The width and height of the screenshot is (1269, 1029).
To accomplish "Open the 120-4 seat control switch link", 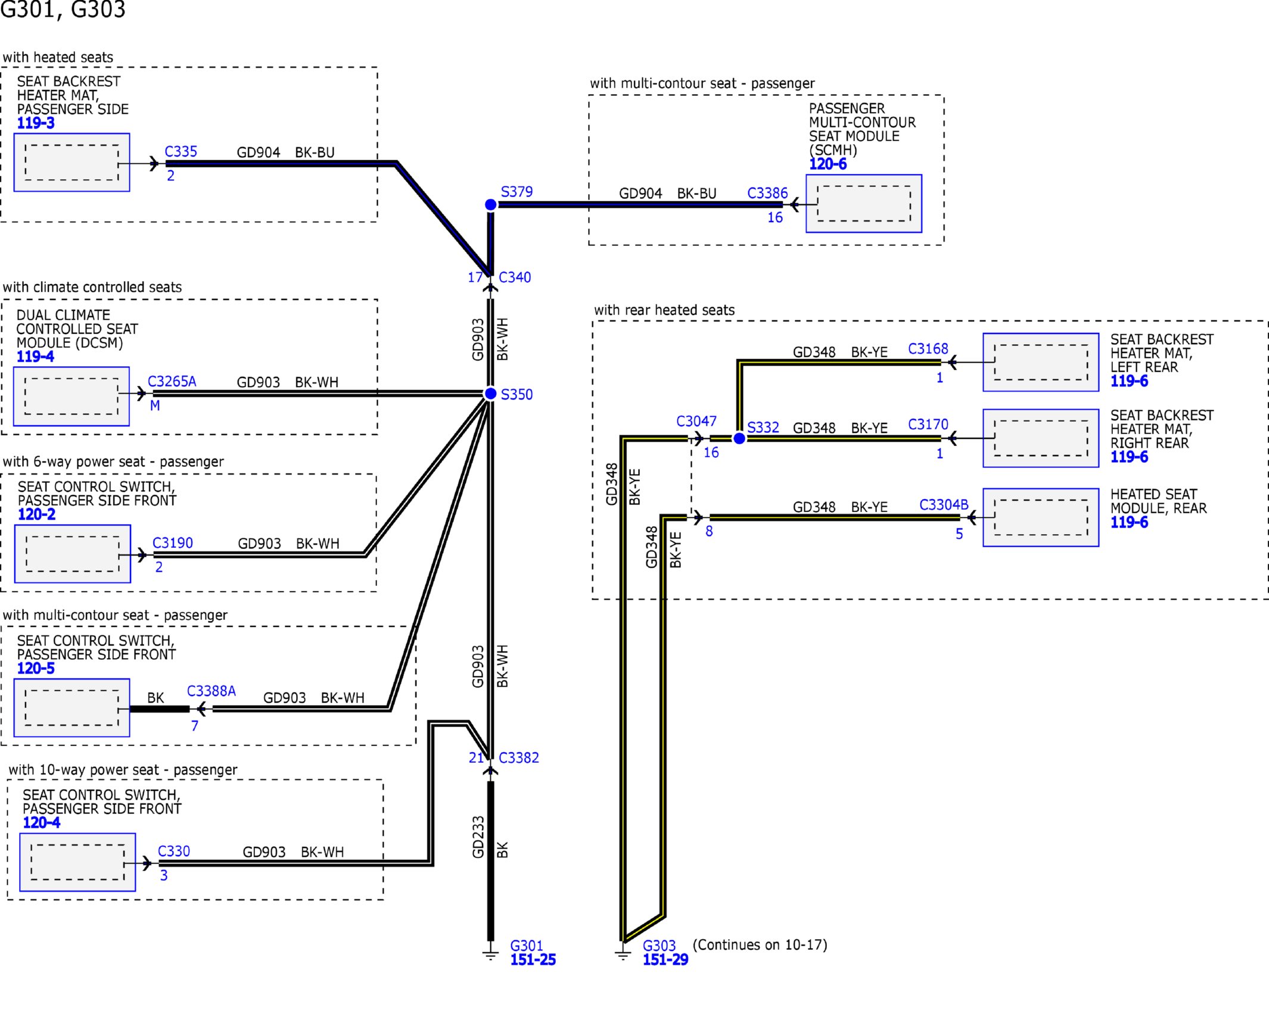I will click(x=42, y=823).
